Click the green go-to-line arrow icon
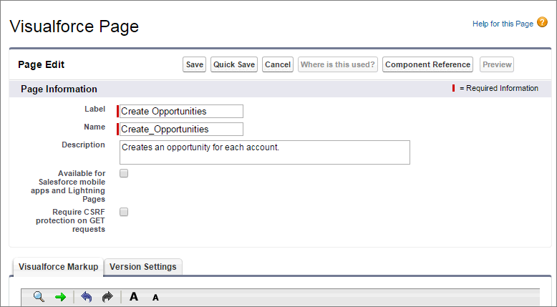Viewport: 557px width, 307px height. [61, 297]
